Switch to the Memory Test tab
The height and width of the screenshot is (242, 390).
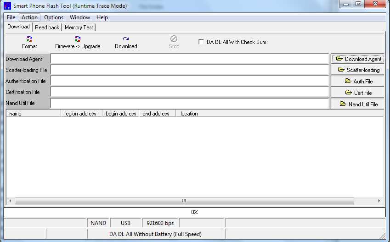[x=79, y=27]
